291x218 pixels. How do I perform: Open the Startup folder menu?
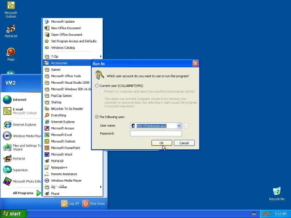[x=67, y=102]
